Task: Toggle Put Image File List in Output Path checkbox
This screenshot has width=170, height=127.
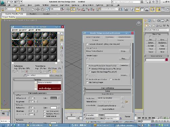Action: point(87,66)
